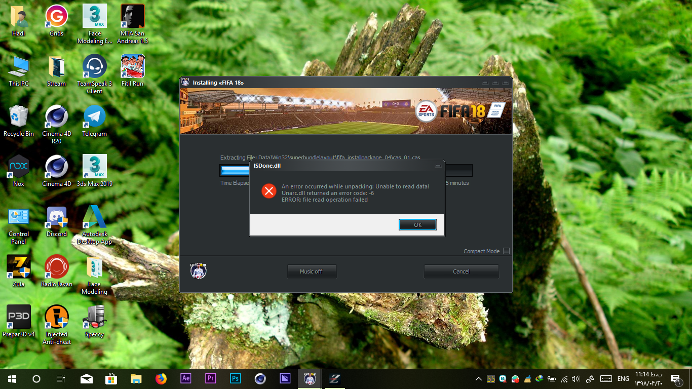
Task: Open the volume control
Action: (x=575, y=378)
